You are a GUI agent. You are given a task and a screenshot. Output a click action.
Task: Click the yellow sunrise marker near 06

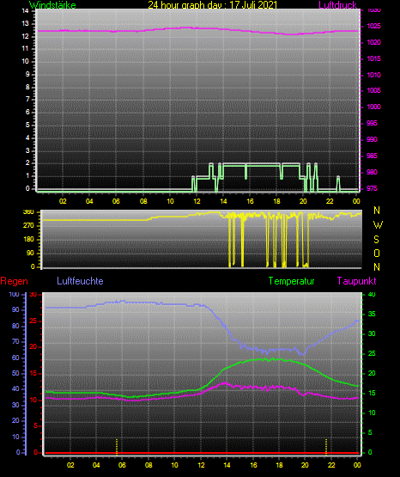click(117, 447)
